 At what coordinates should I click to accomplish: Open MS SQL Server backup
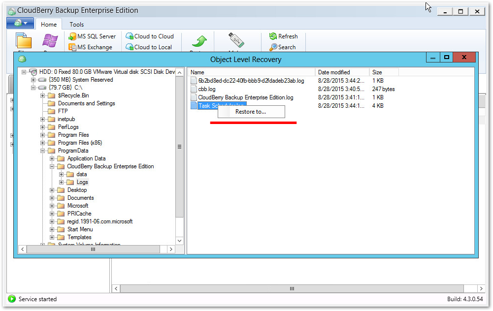(92, 36)
